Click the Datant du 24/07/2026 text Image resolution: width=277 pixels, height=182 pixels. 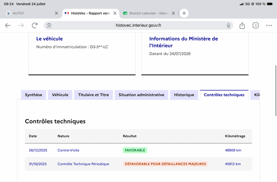pyautogui.click(x=170, y=54)
